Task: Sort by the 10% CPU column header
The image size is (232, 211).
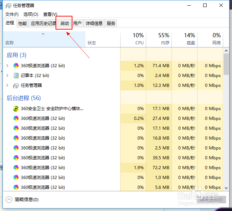Action: (133, 39)
